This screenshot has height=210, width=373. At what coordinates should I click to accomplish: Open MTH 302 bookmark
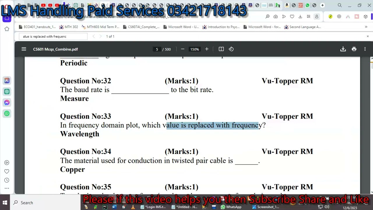pos(68,27)
